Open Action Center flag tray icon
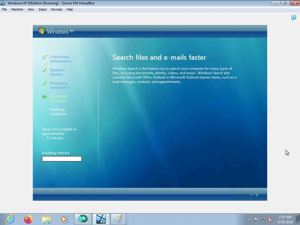The width and height of the screenshot is (300, 225). [x=256, y=219]
